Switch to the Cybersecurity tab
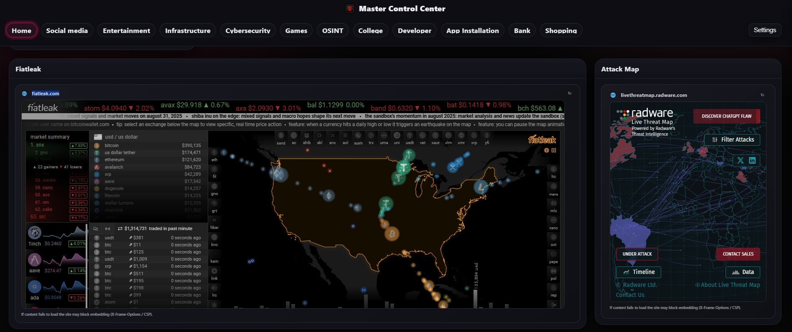 248,30
